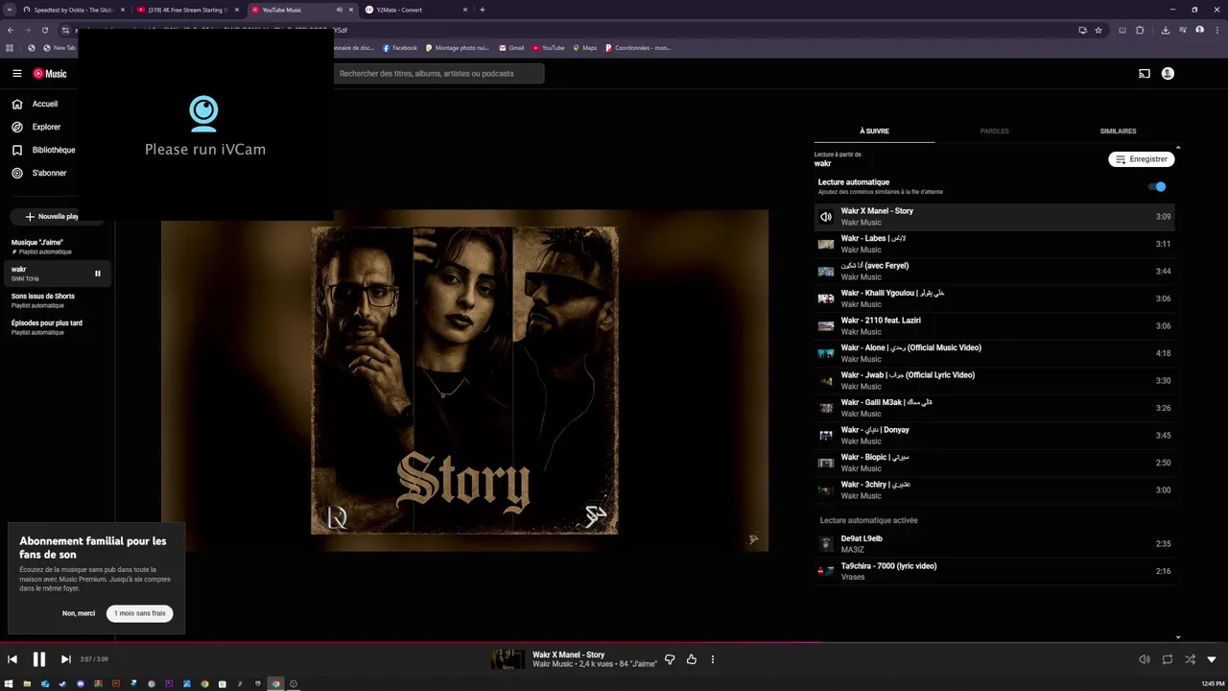1228x691 pixels.
Task: Open a new browser tab
Action: pos(482,10)
